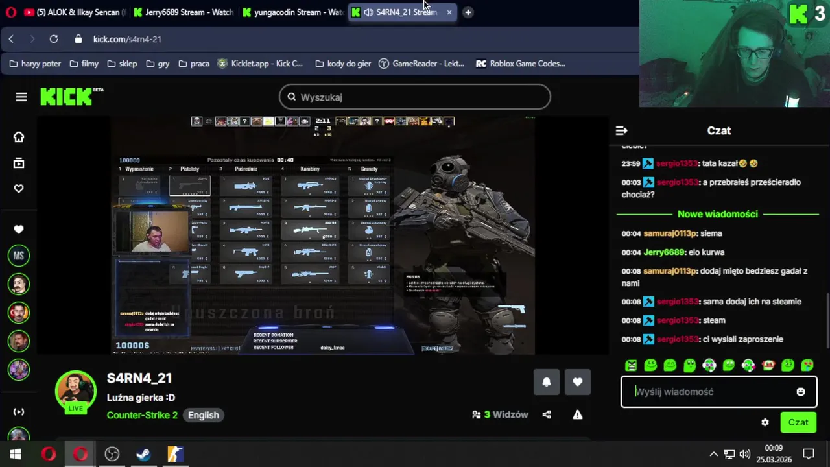Switch to Jerry6689 Stream tab

[x=184, y=12]
